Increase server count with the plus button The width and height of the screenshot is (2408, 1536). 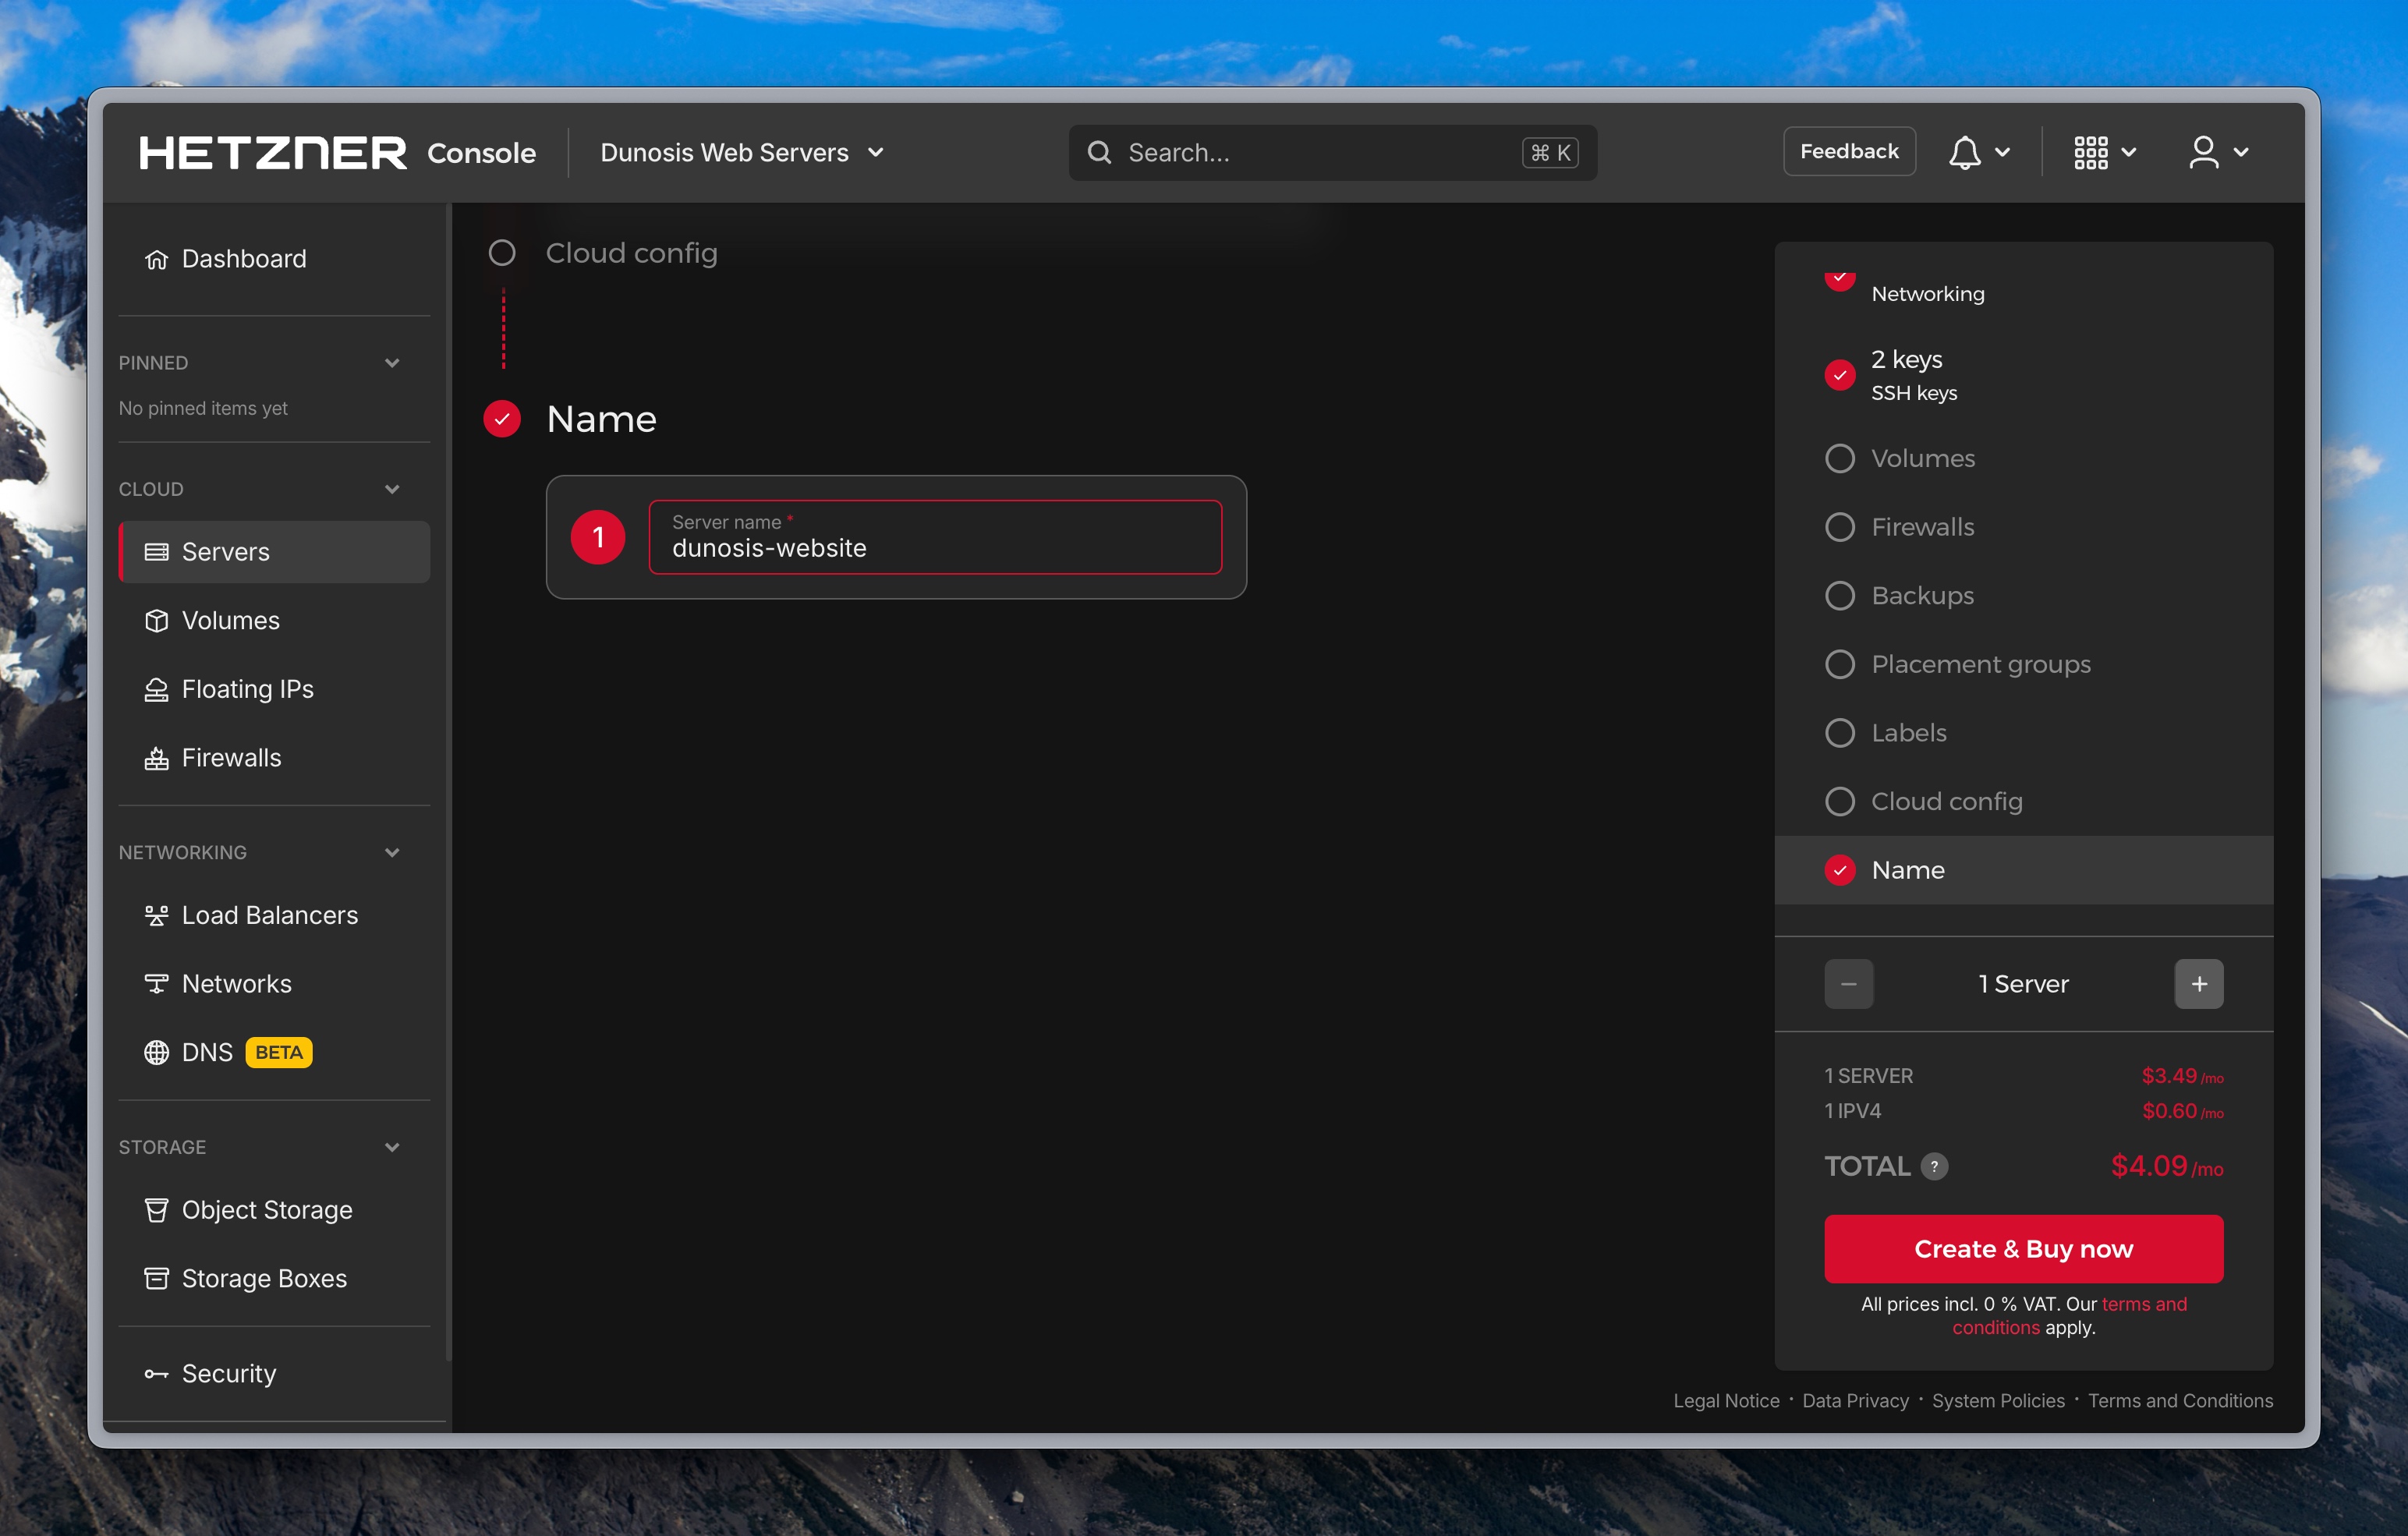coord(2198,984)
